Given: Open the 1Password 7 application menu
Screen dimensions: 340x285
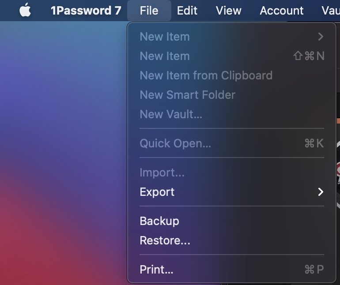Looking at the screenshot, I should pos(86,11).
